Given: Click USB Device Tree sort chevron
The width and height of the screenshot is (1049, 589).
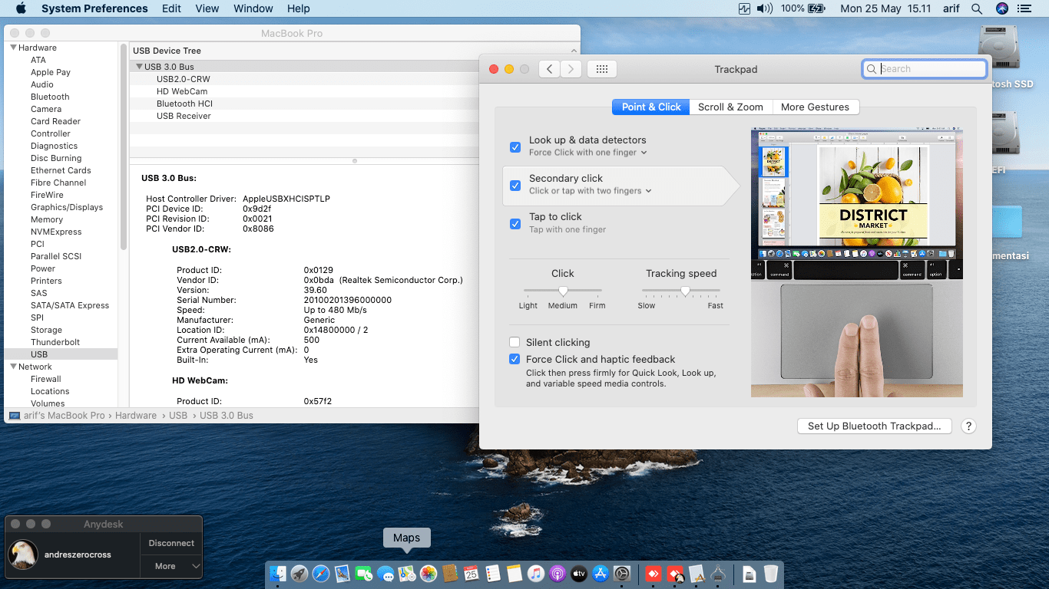Looking at the screenshot, I should pos(573,51).
